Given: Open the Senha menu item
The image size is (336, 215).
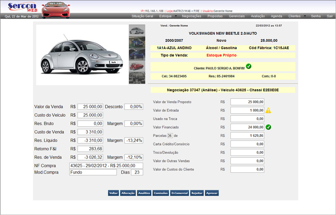Looking at the screenshot, I should point(316,16).
